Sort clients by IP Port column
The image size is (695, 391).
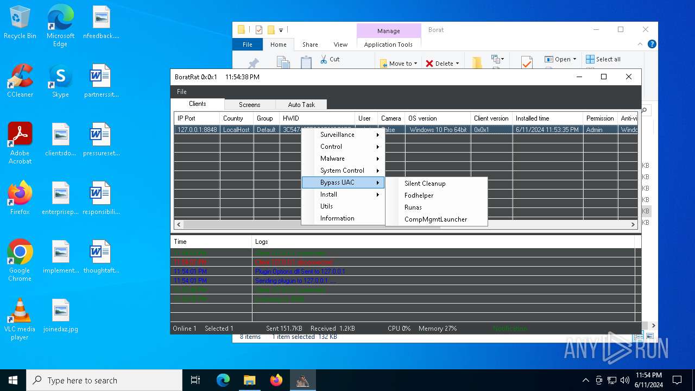pyautogui.click(x=197, y=118)
